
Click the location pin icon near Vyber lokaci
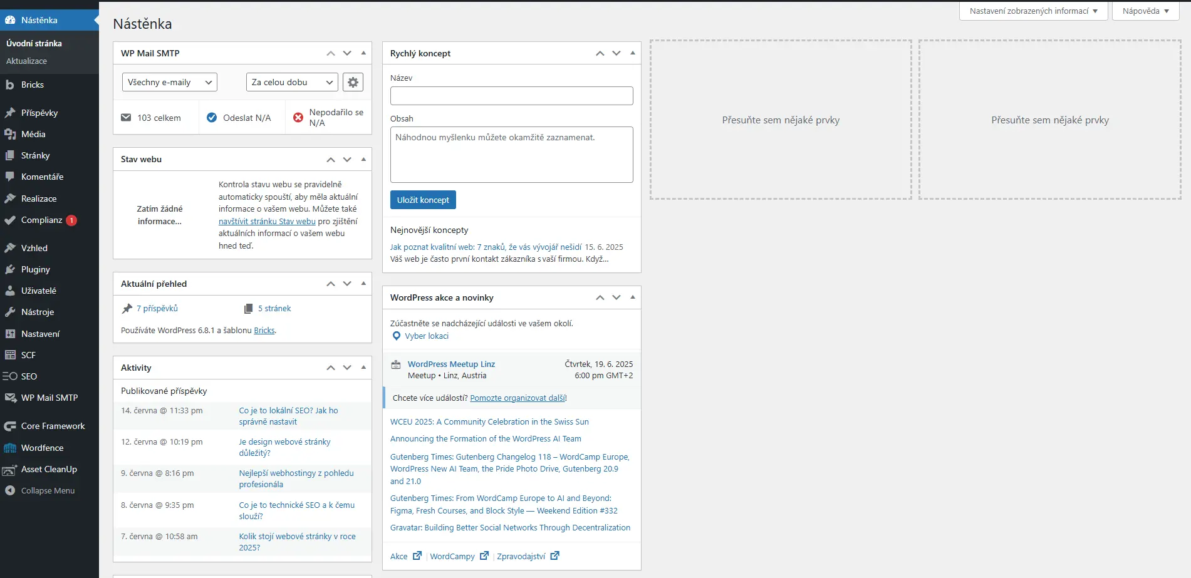click(396, 336)
